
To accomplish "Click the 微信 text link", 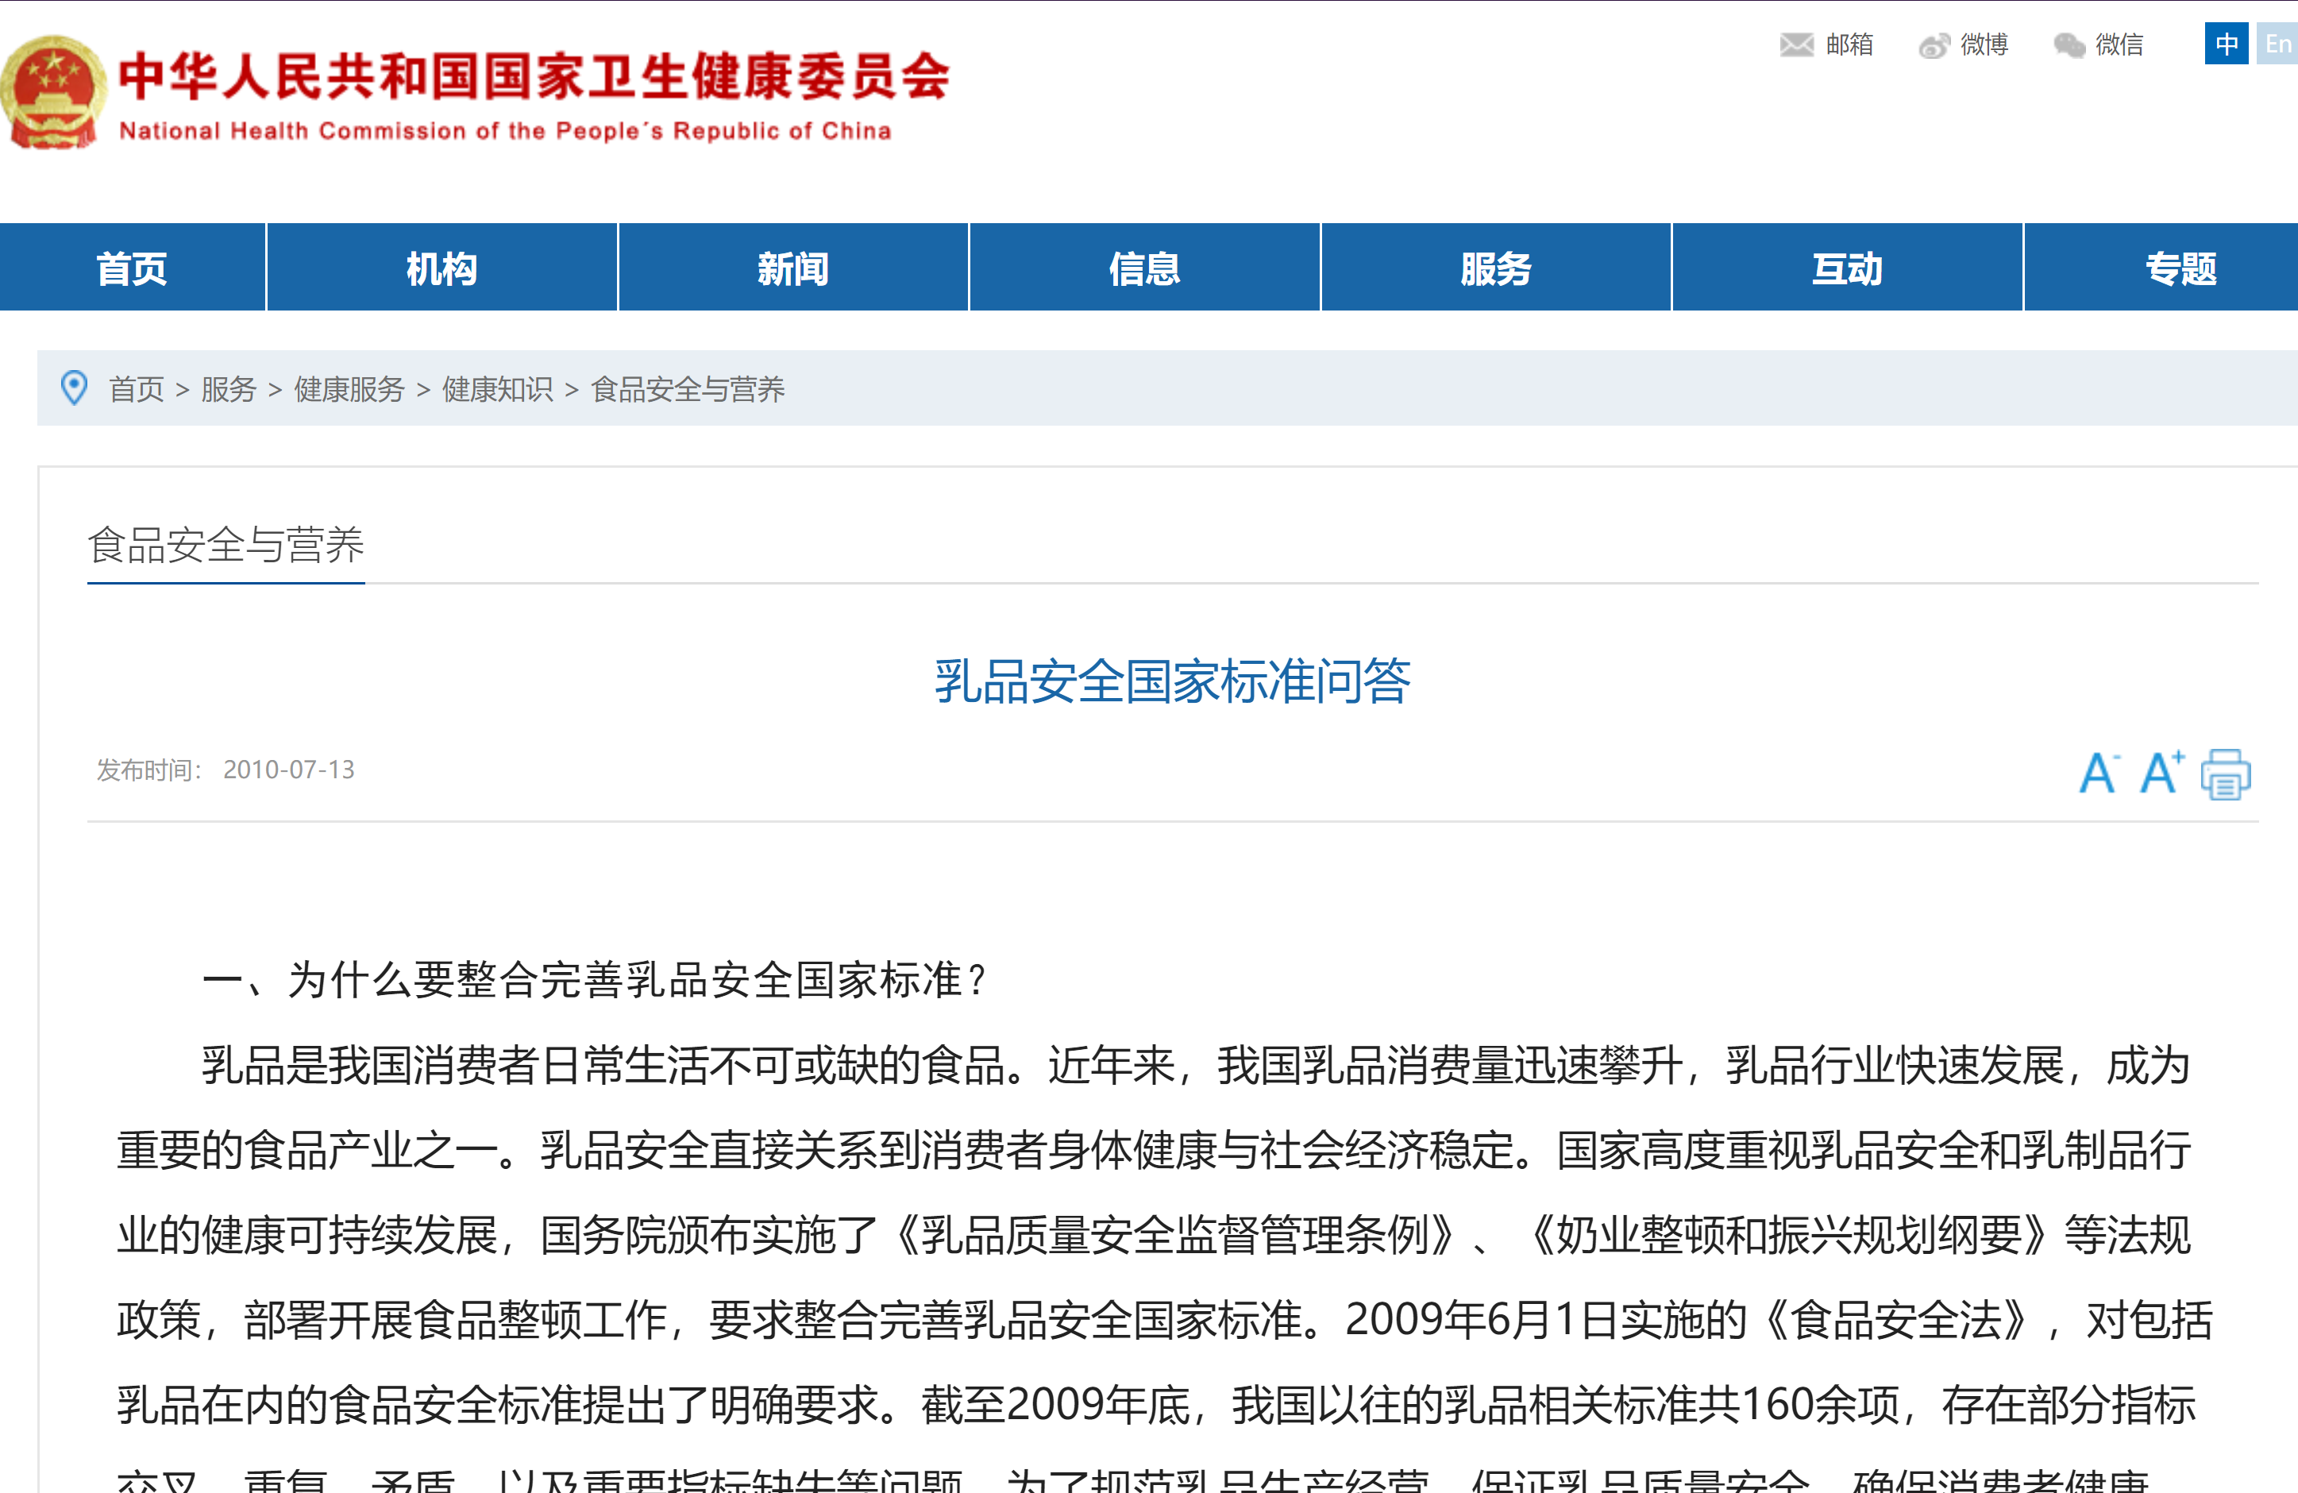I will pos(2119,44).
